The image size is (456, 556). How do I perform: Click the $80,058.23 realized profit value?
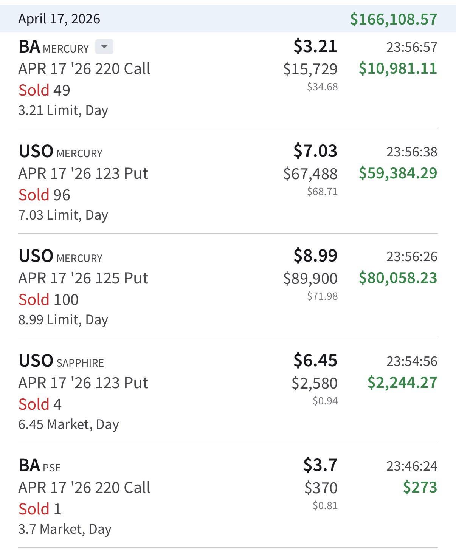[x=398, y=278]
